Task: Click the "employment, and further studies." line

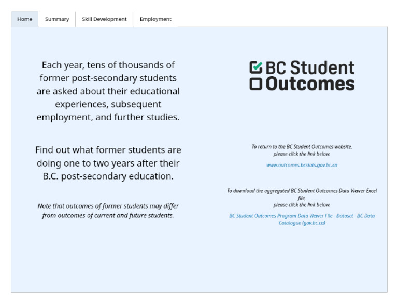Action: click(108, 117)
